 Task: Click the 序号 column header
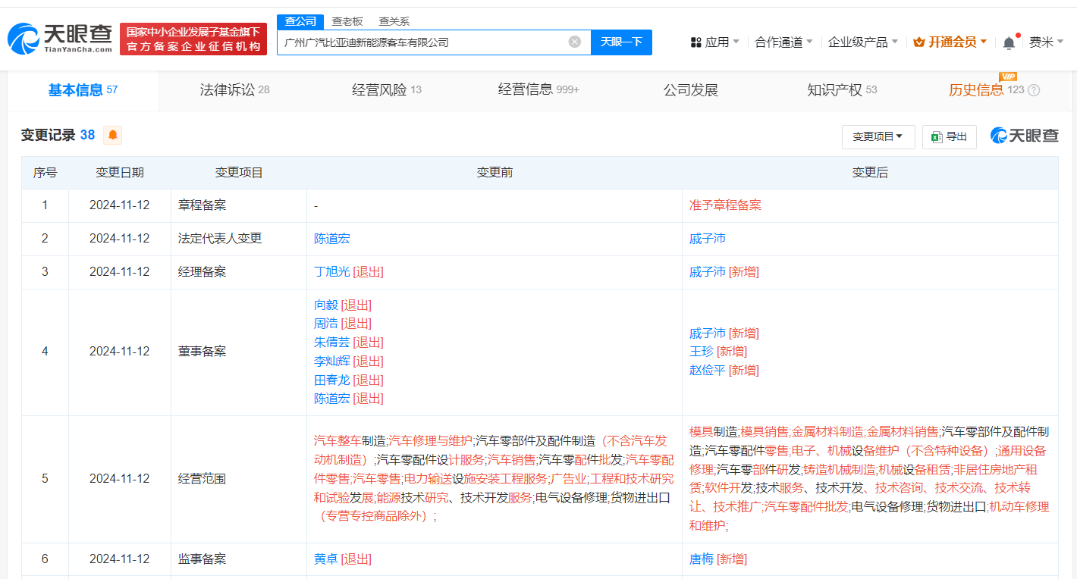45,173
